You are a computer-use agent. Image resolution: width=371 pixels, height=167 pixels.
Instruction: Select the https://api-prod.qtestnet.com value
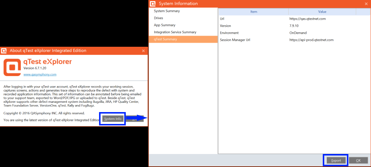[x=311, y=40]
